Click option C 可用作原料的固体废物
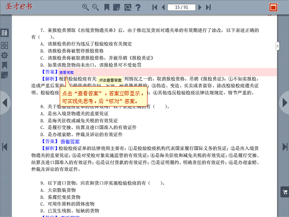Image resolution: width=289 pixels, height=217 pixels. (x=67, y=204)
